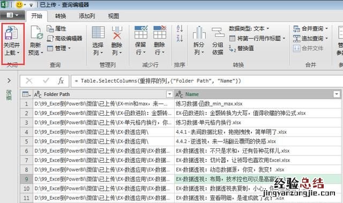Screen dimensions: 343x203
Task: Switch to the Home (开始) tab
Action: tap(36, 16)
